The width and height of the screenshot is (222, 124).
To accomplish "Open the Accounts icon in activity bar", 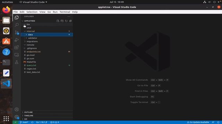I will [17, 110].
